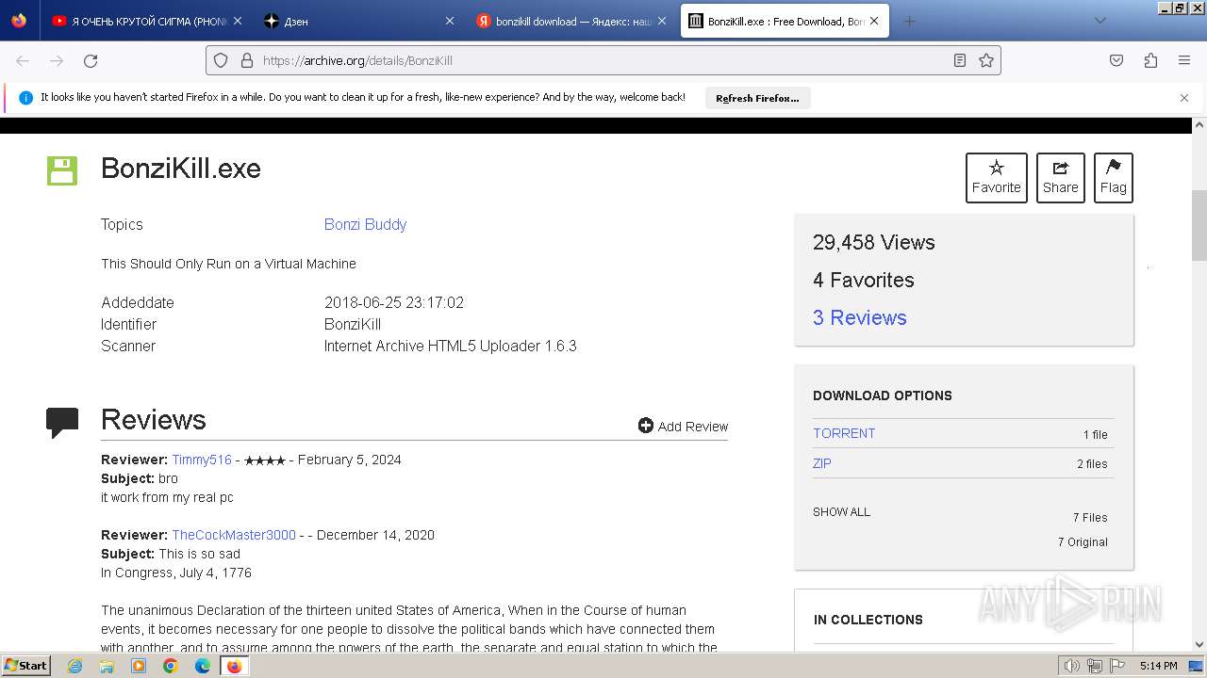Open the volume speaker tray icon
1207x678 pixels.
pyautogui.click(x=1072, y=666)
